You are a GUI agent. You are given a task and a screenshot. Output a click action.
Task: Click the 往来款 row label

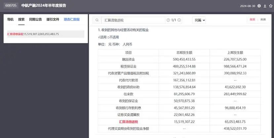[x=128, y=94]
